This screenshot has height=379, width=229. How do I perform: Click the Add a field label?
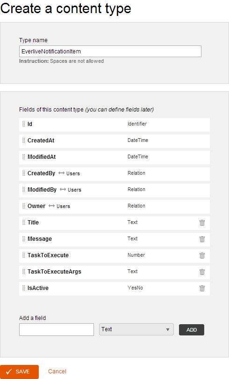(x=33, y=318)
